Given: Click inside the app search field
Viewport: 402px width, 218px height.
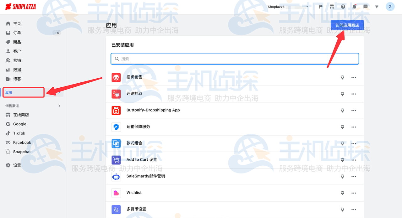Looking at the screenshot, I should click(234, 59).
